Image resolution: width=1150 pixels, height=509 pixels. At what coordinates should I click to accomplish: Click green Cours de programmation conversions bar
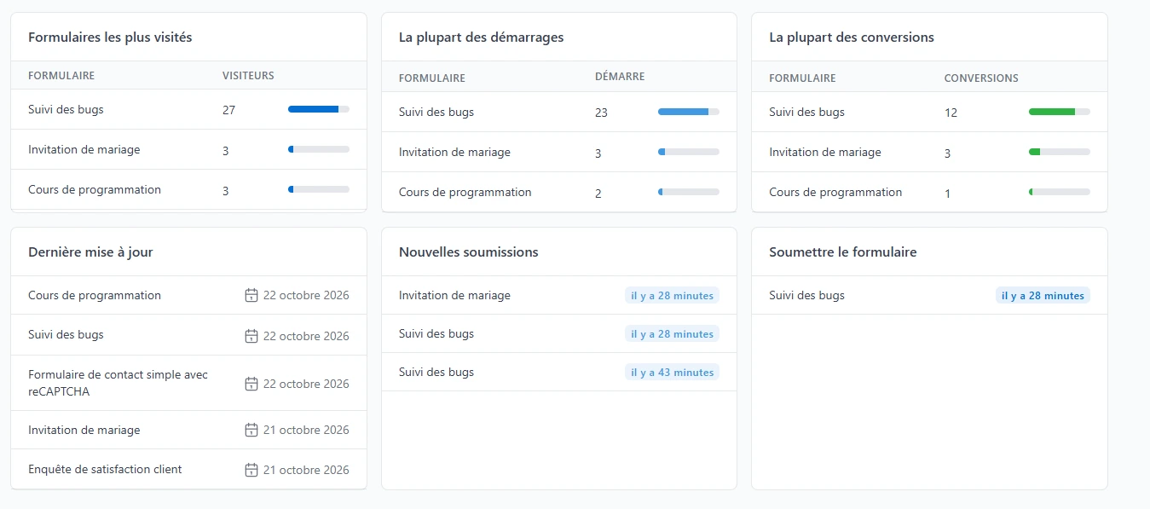(x=1060, y=192)
